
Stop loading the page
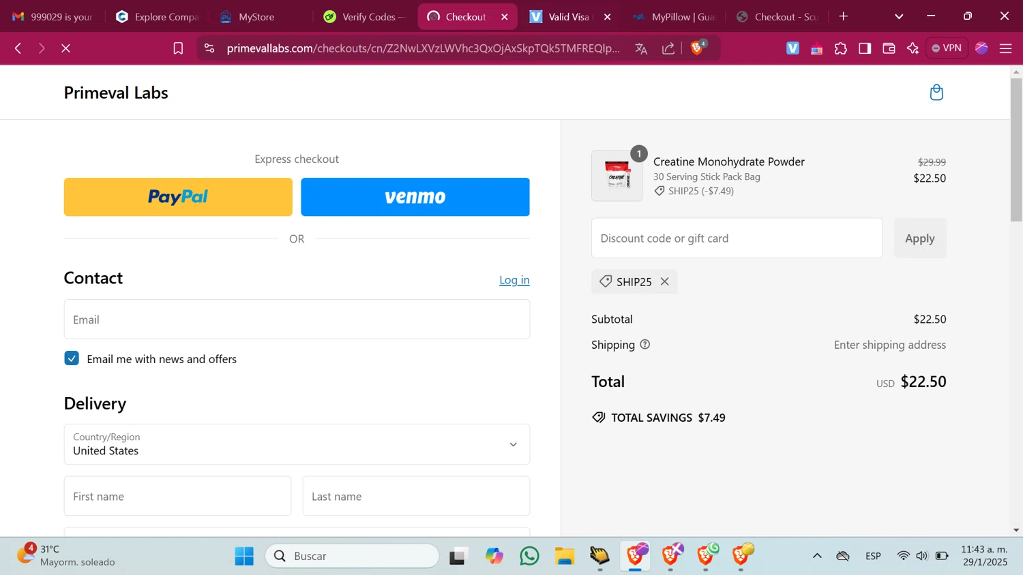coord(65,48)
